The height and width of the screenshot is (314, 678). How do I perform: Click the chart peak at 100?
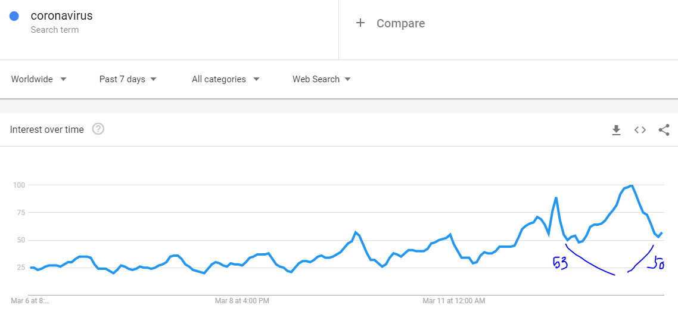(x=632, y=185)
